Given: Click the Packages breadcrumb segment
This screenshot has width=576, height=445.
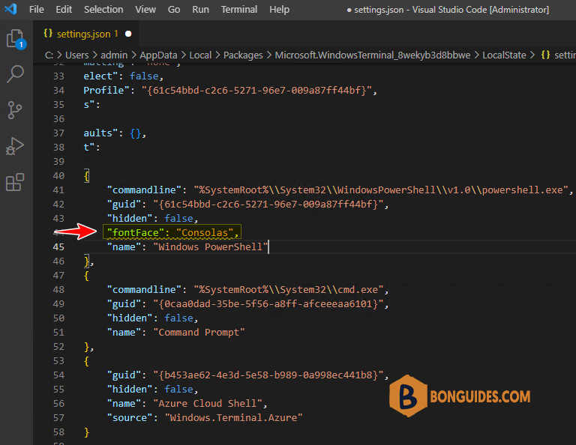Looking at the screenshot, I should point(243,55).
